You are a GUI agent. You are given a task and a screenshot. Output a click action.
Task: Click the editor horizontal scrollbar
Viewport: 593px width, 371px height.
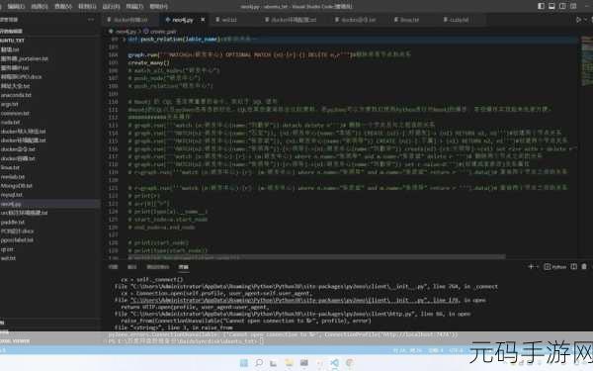[x=316, y=257]
